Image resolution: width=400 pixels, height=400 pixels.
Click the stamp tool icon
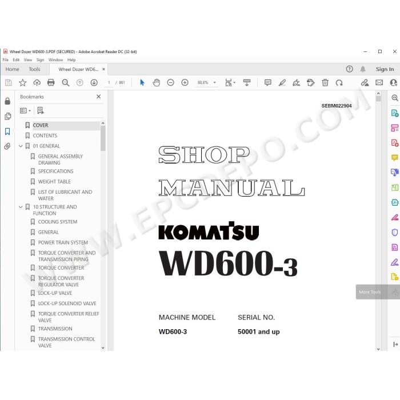pyautogui.click(x=310, y=83)
